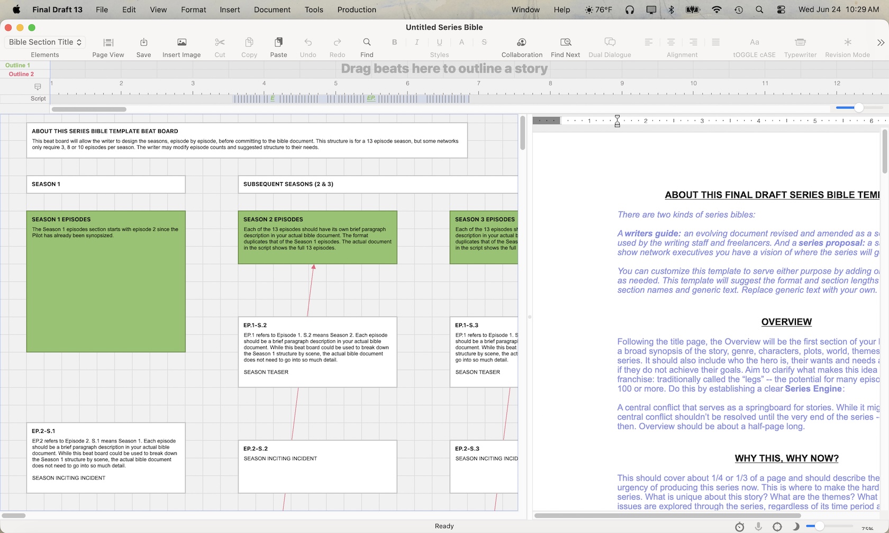This screenshot has height=533, width=889.
Task: Open the Production menu
Action: tap(357, 10)
